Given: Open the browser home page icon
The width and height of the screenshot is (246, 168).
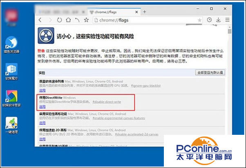Looking at the screenshot, I should click(x=68, y=20).
